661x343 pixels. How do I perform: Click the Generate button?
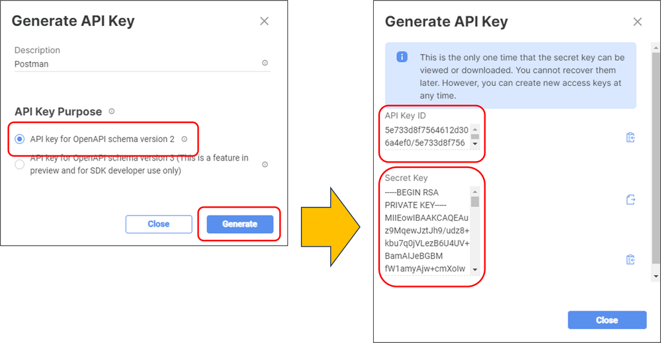[x=240, y=224]
